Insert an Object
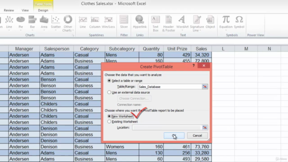Screen dimensions: 288x162 tap(210, 22)
